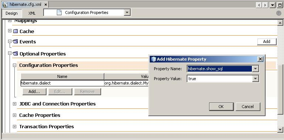Viewport: 284px width, 140px height.
Task: Click the Events section title
Action: point(28,42)
